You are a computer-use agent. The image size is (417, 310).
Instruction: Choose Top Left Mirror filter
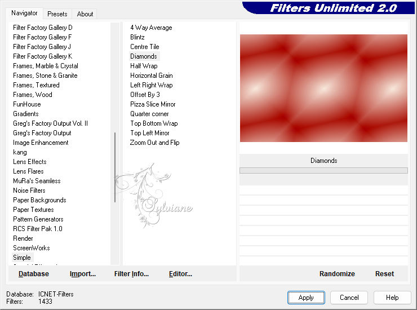tap(149, 133)
